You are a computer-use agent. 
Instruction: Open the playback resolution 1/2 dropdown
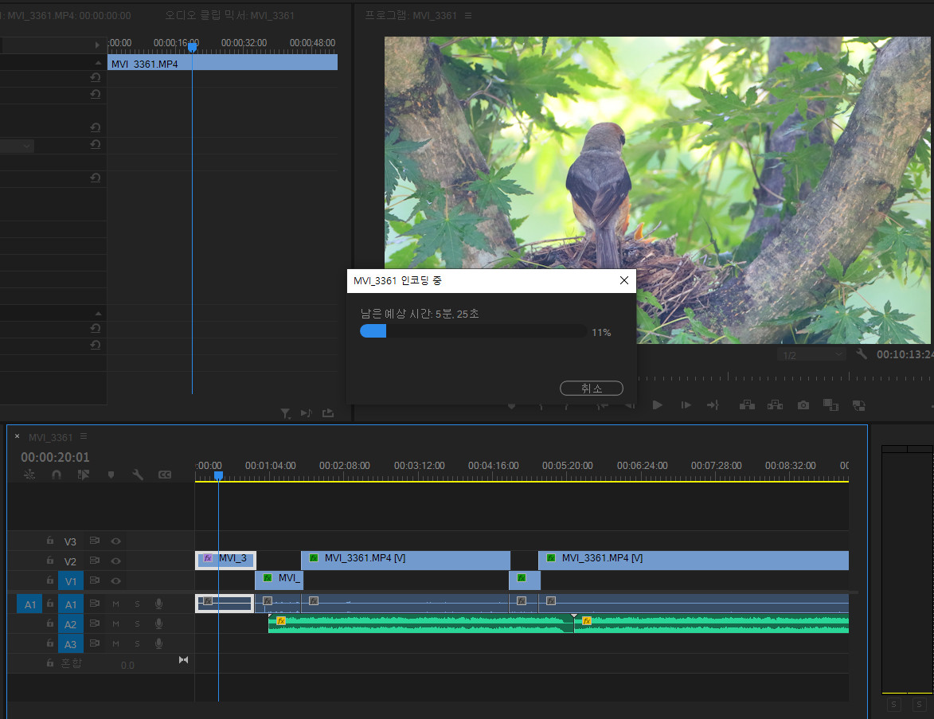click(812, 354)
